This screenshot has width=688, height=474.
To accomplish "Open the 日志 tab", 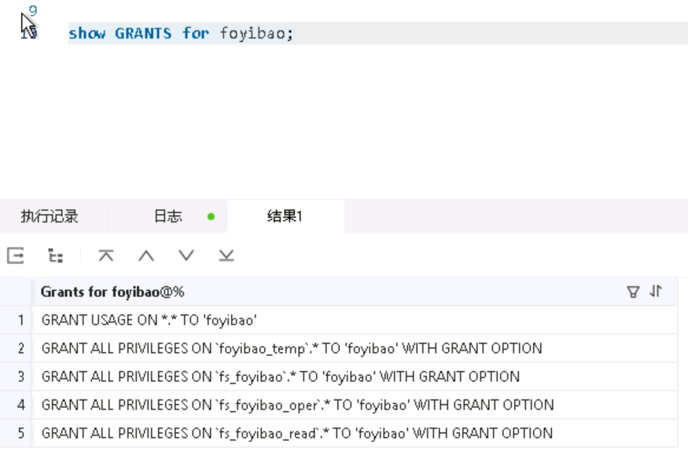I will 167,216.
